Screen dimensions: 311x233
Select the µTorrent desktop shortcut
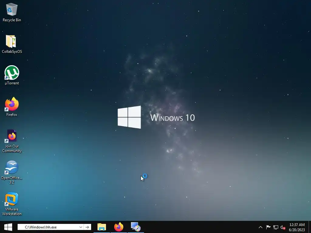tap(12, 75)
